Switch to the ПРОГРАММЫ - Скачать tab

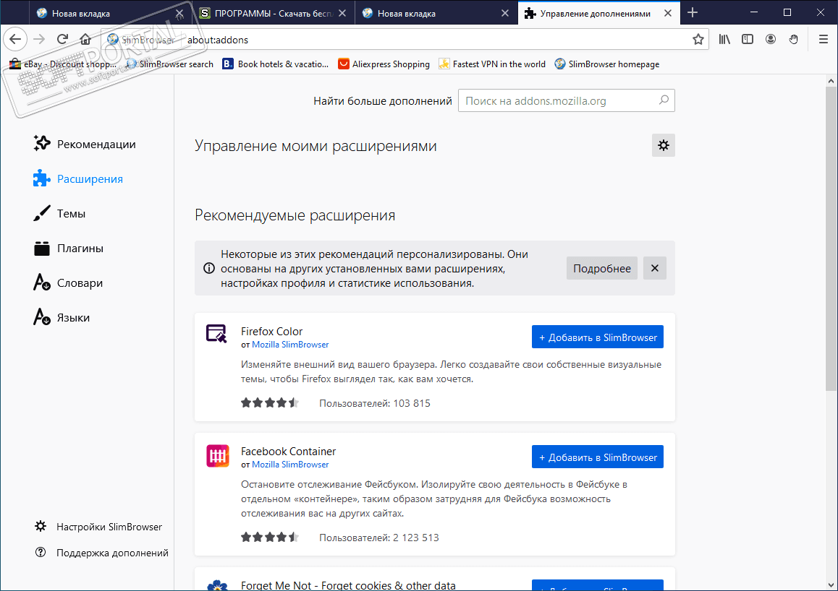click(x=273, y=13)
